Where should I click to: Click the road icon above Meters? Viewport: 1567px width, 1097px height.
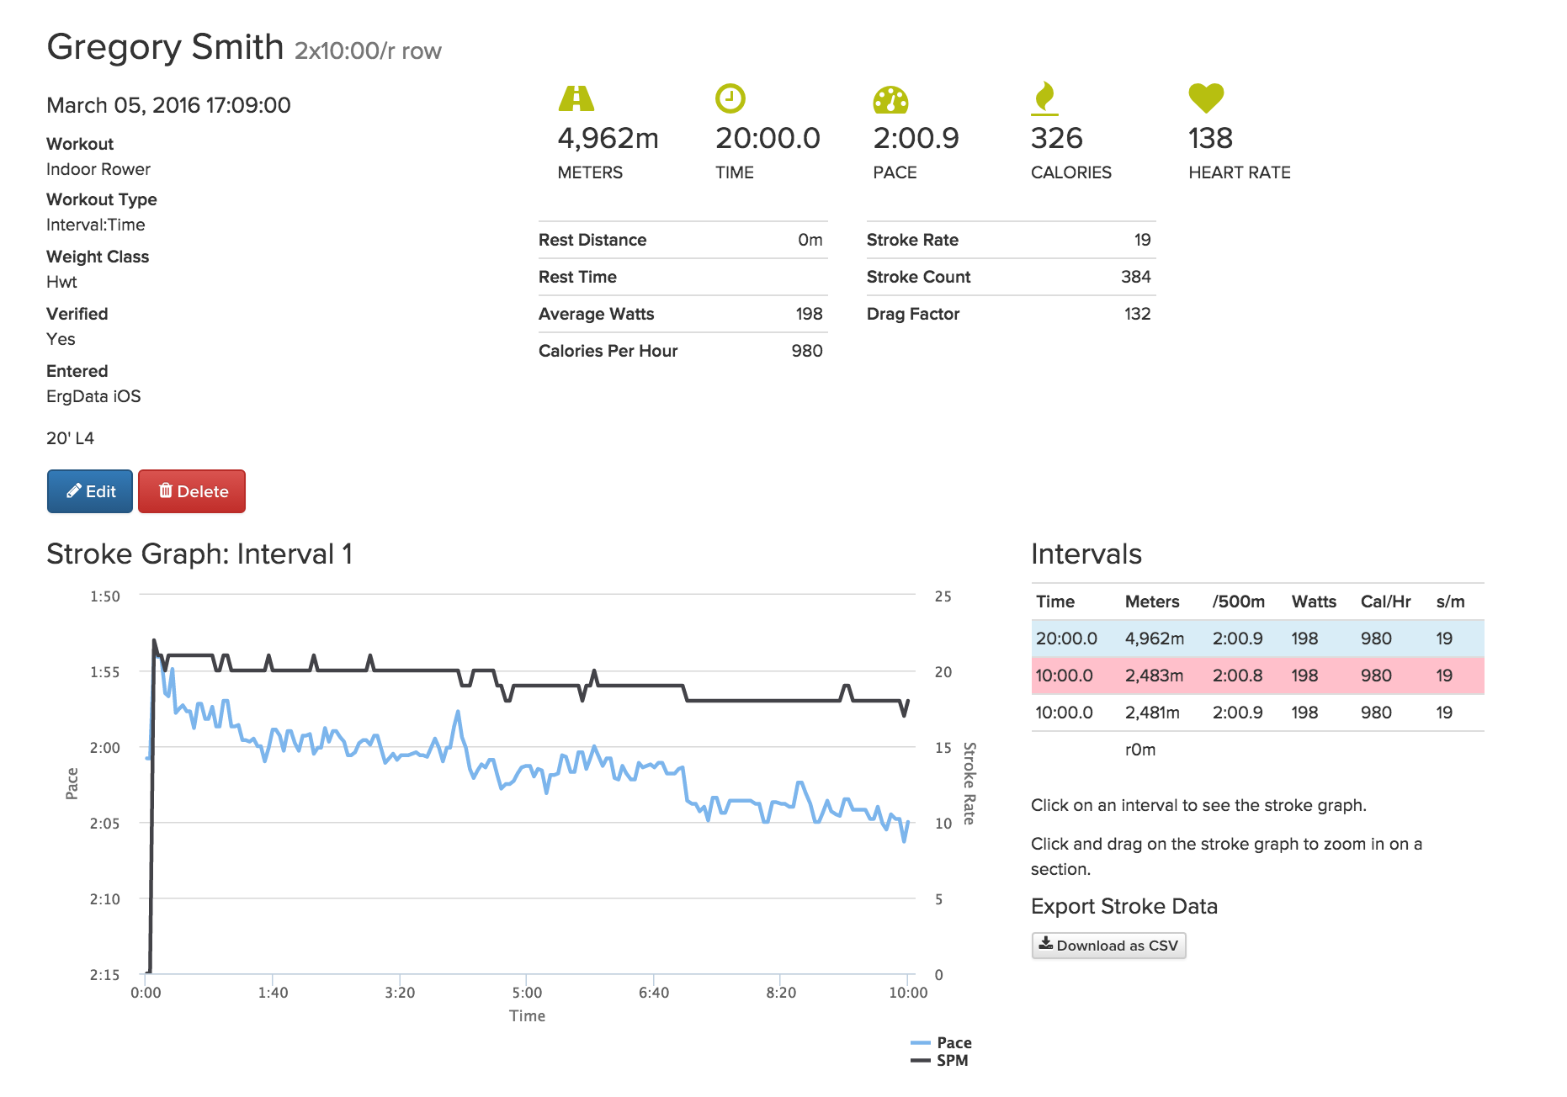coord(576,98)
